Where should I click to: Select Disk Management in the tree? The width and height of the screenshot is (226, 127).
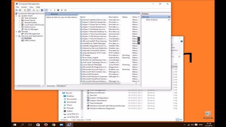pyautogui.click(x=32, y=34)
